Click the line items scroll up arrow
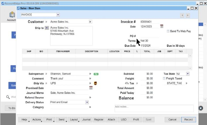 tap(190, 56)
